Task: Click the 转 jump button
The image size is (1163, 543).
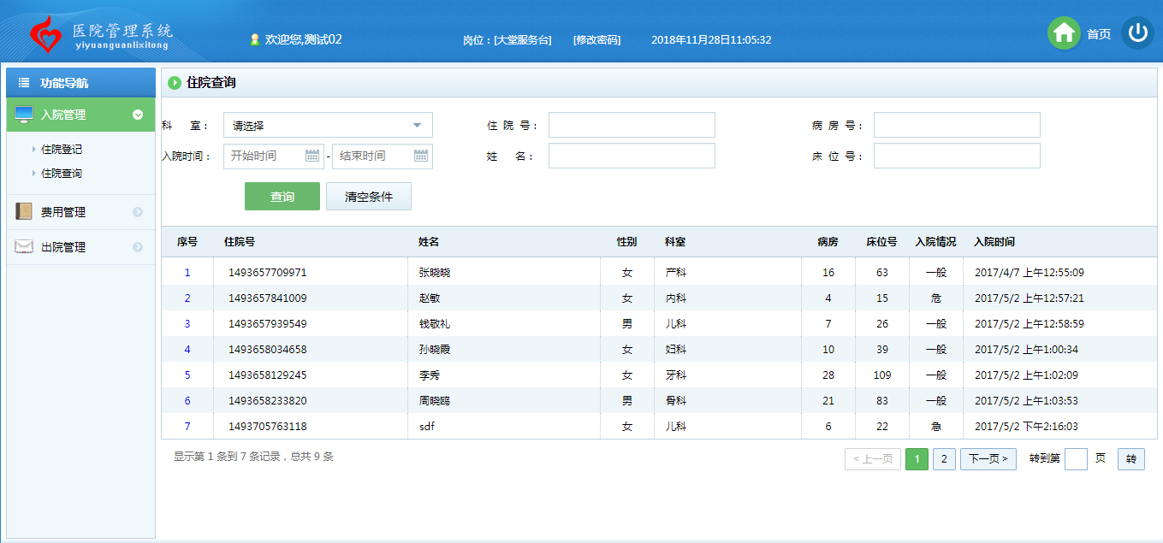Action: (1131, 459)
